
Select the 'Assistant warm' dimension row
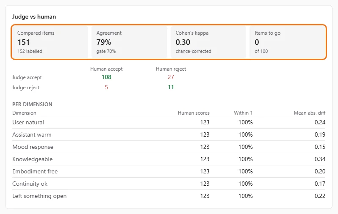tap(169, 134)
